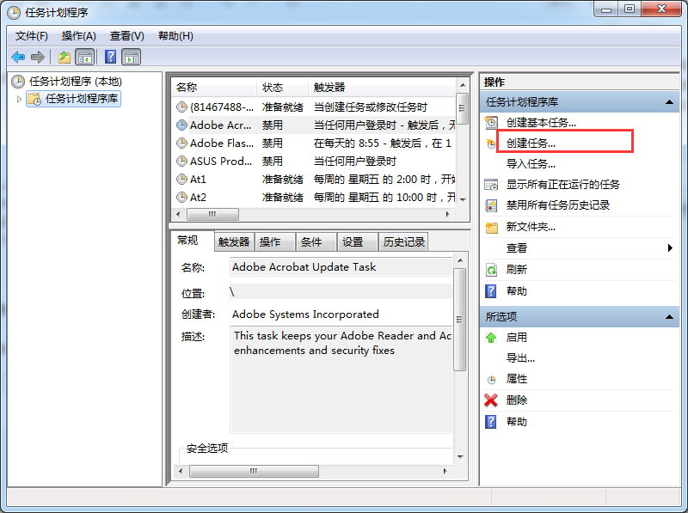Viewport: 688px width, 513px height.
Task: Switch to the 触发器 tab
Action: [234, 242]
